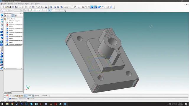This screenshot has height=106, width=189.
Task: Toggle the snapping mode toolbar button
Action: click(x=50, y=11)
